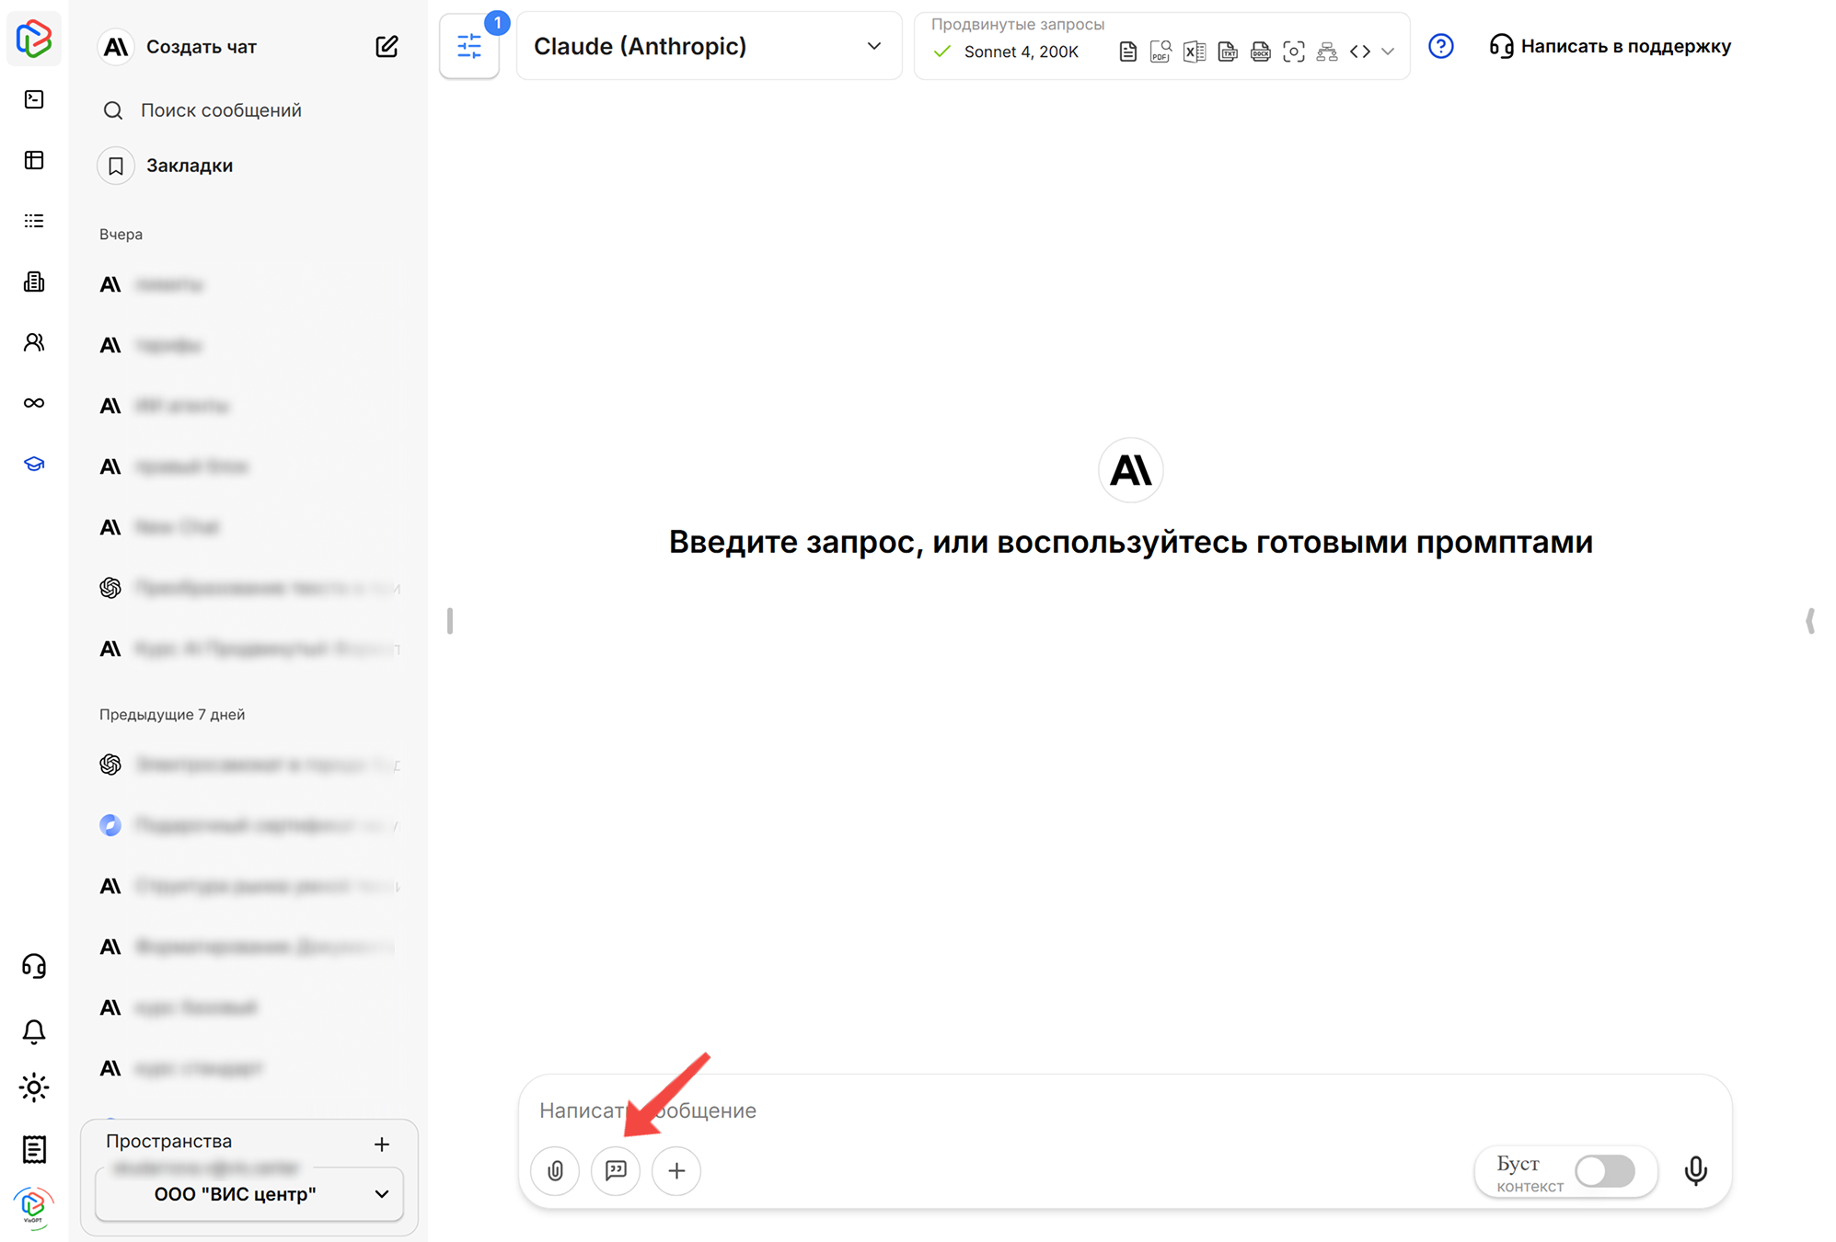The image size is (1836, 1242).
Task: Click the screen capture icon in advanced requests
Action: point(1294,52)
